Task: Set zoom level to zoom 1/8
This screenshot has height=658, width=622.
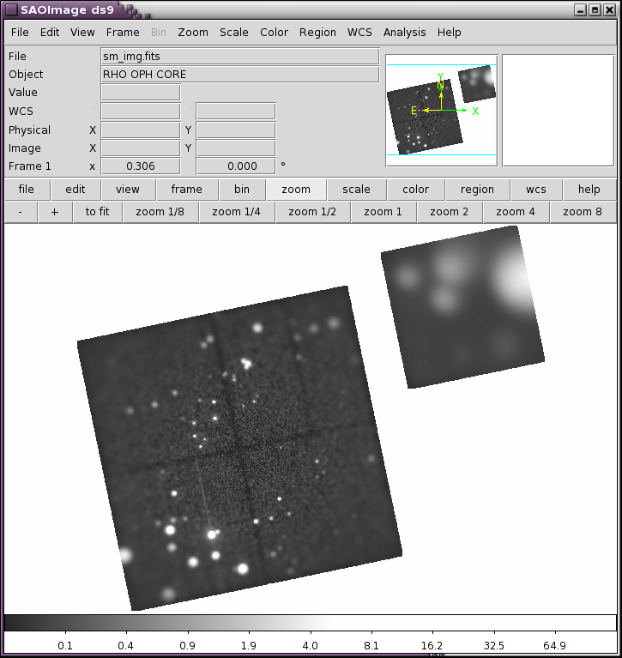Action: pos(160,212)
